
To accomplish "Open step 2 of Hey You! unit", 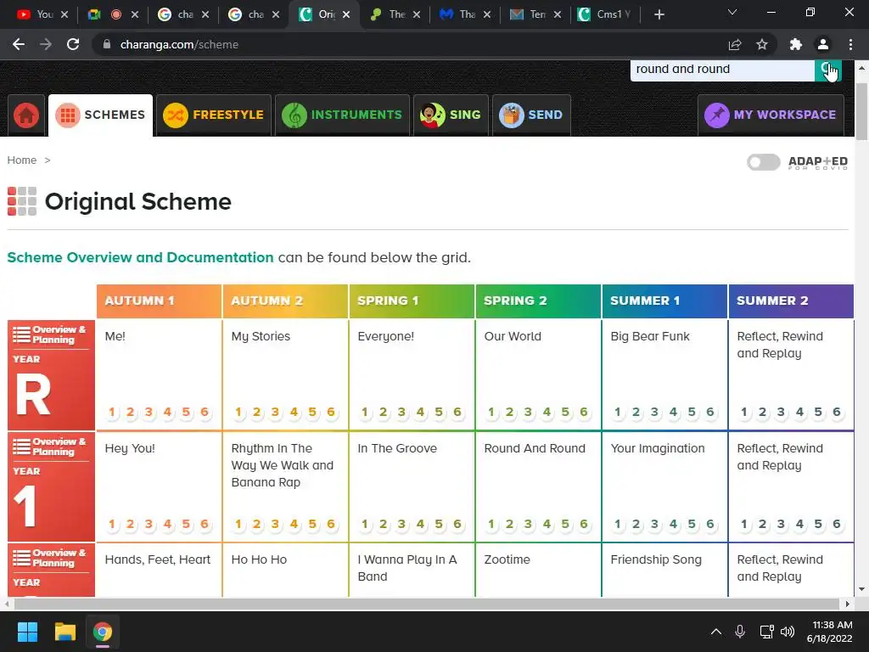I will [x=130, y=525].
